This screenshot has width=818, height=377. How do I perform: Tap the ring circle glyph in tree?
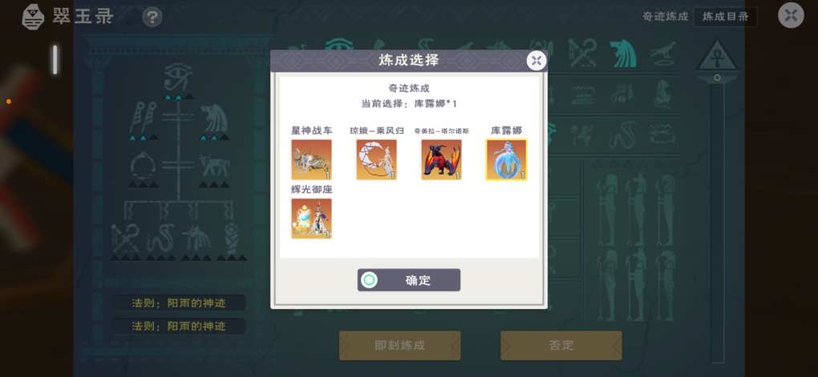point(143,166)
